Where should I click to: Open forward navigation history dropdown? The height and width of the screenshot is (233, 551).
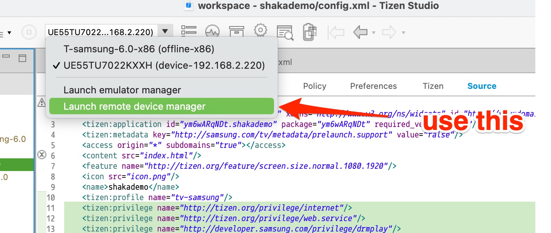click(x=403, y=33)
